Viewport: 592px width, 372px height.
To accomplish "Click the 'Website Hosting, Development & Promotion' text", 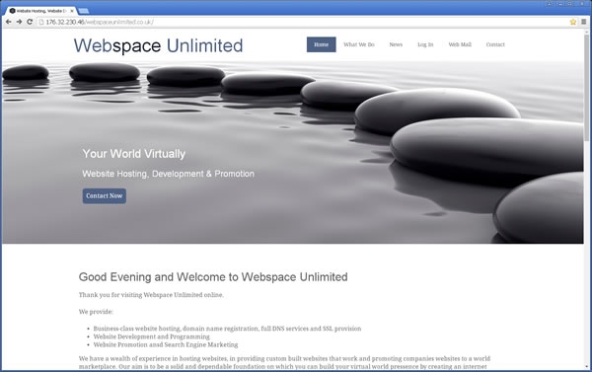I will coord(169,174).
